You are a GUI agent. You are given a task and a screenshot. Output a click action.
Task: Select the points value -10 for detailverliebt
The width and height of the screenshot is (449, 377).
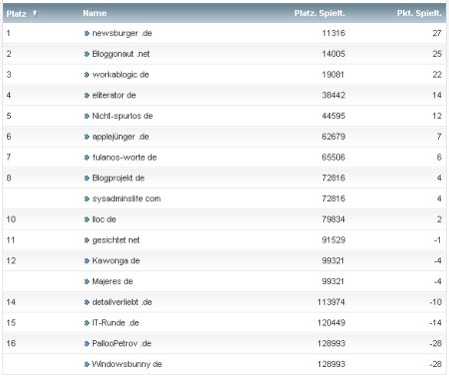pos(435,302)
